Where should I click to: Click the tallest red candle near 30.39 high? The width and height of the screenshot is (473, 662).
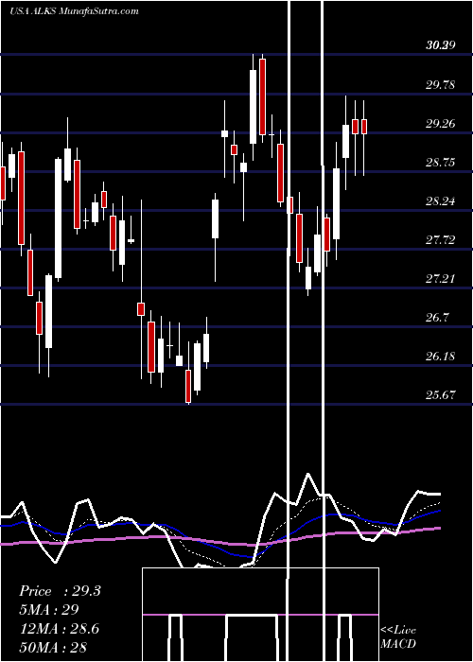263,96
